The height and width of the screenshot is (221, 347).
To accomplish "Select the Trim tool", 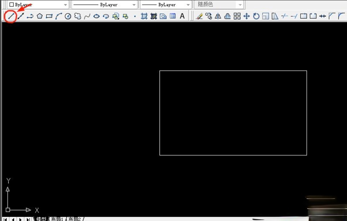I will [x=284, y=16].
